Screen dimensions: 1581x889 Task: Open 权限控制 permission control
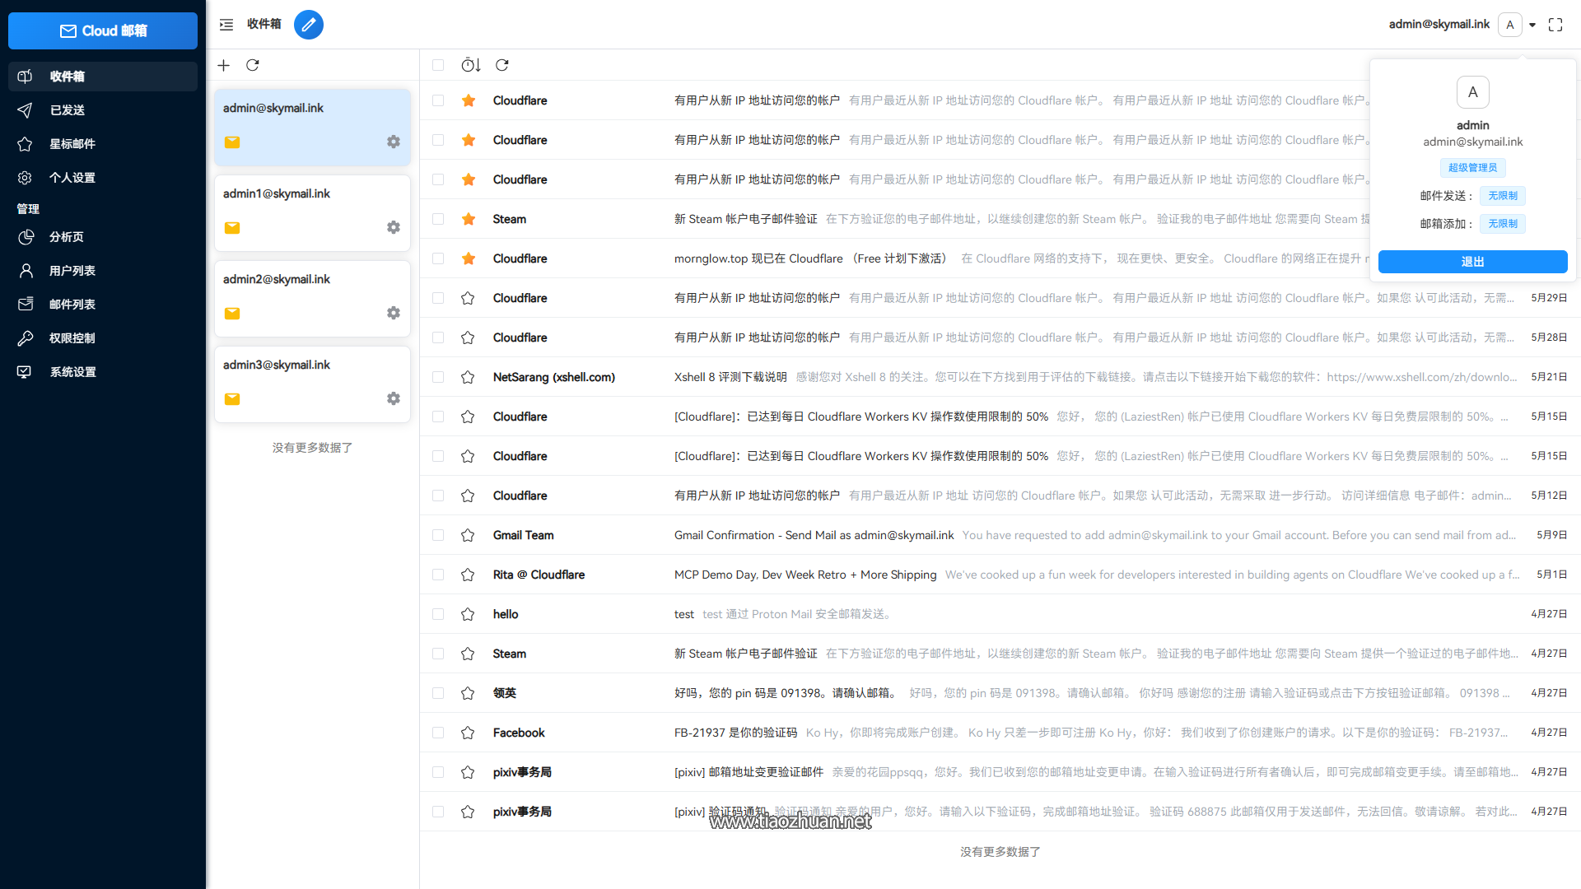pos(72,338)
